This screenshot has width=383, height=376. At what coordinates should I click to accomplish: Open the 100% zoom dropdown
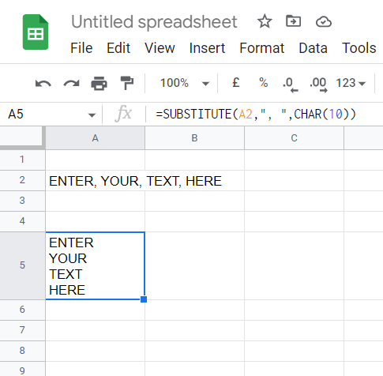pos(185,83)
